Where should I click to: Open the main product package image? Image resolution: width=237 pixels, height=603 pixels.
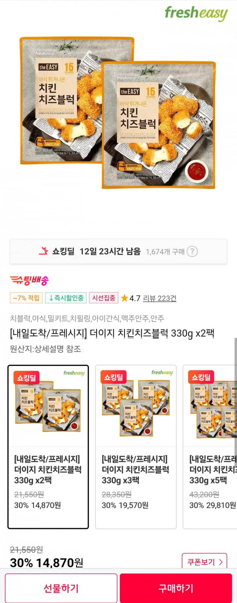pyautogui.click(x=118, y=112)
